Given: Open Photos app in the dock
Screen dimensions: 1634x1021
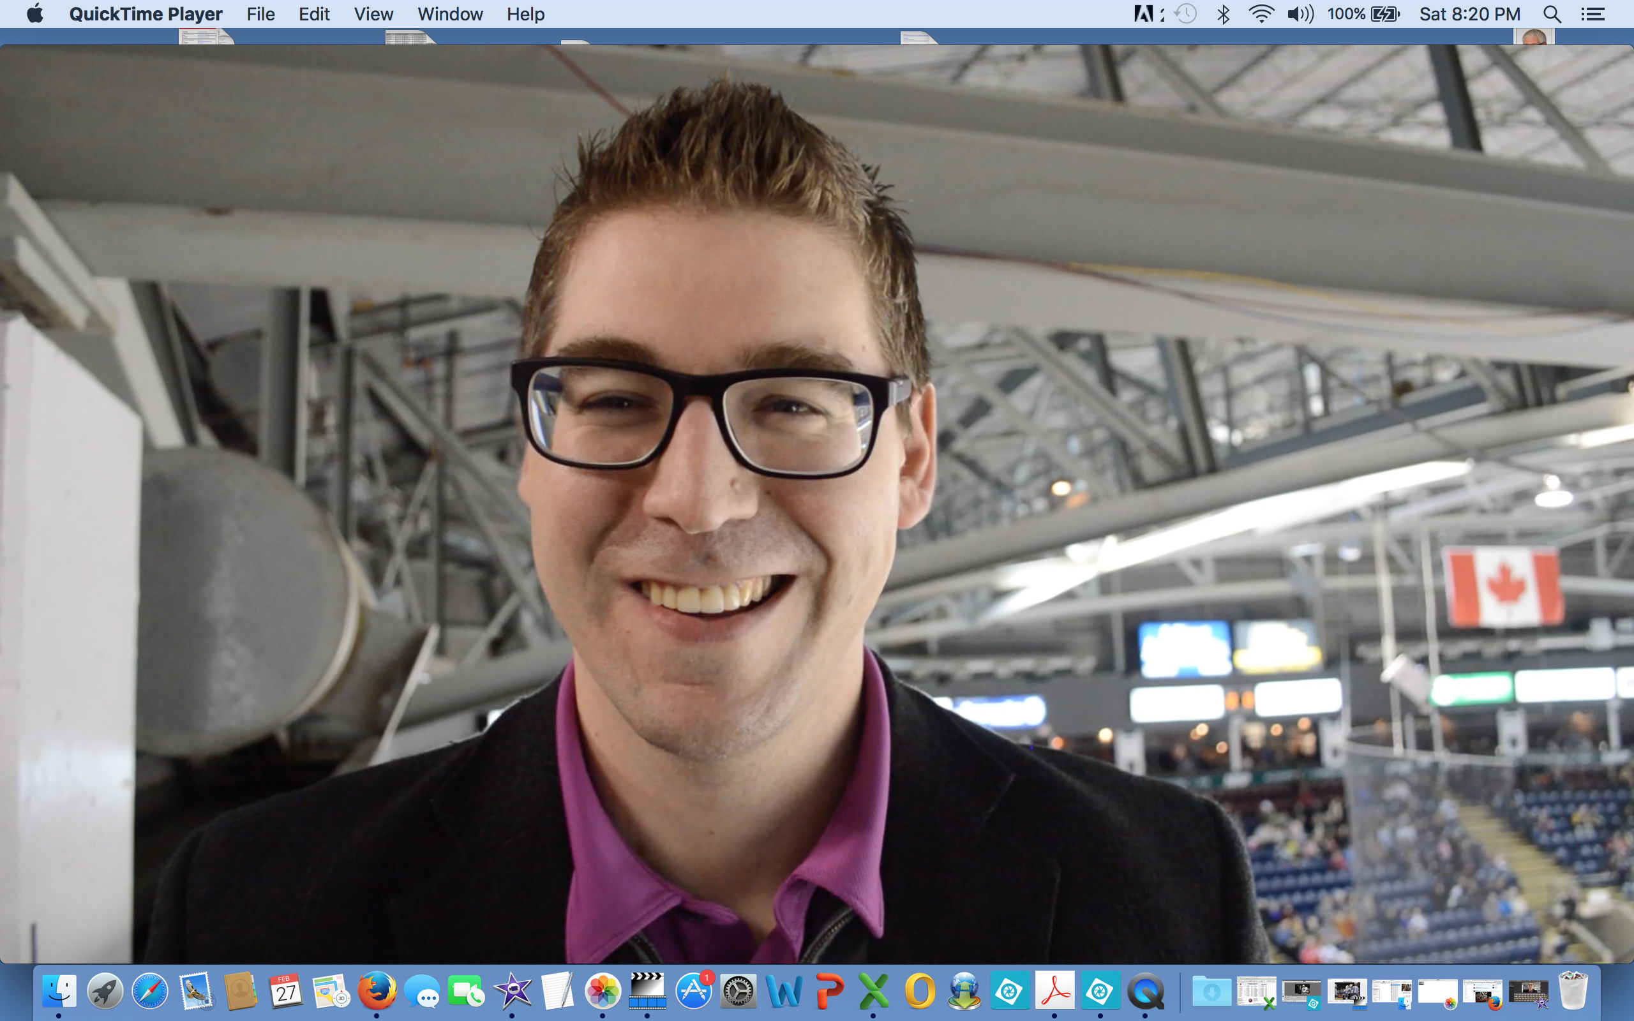Looking at the screenshot, I should coord(603,991).
